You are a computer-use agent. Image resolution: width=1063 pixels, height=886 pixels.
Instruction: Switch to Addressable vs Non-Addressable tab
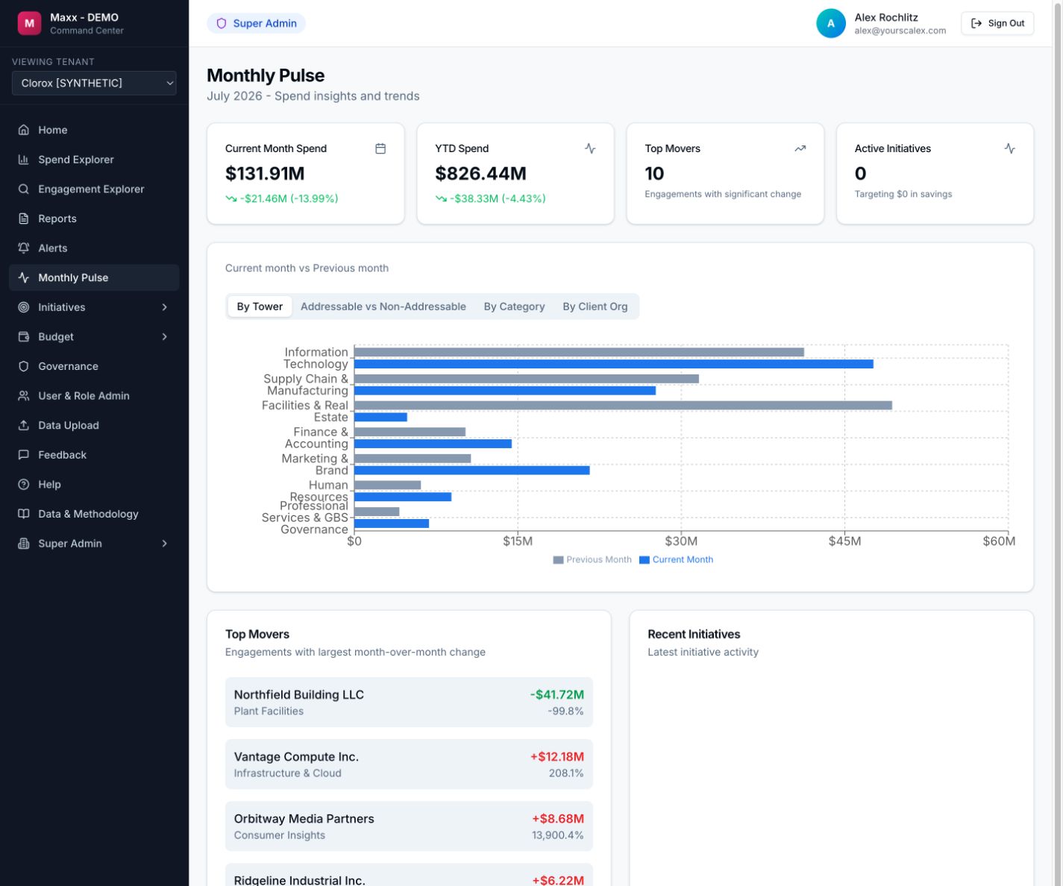[x=383, y=307]
